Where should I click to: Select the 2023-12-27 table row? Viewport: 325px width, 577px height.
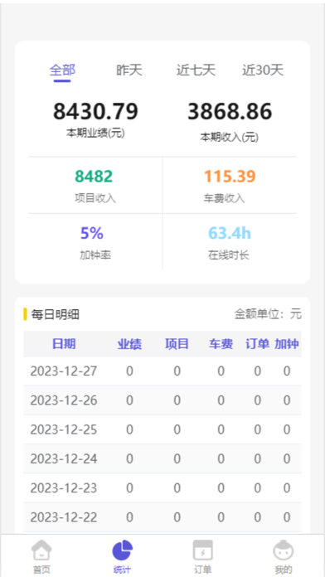point(162,371)
